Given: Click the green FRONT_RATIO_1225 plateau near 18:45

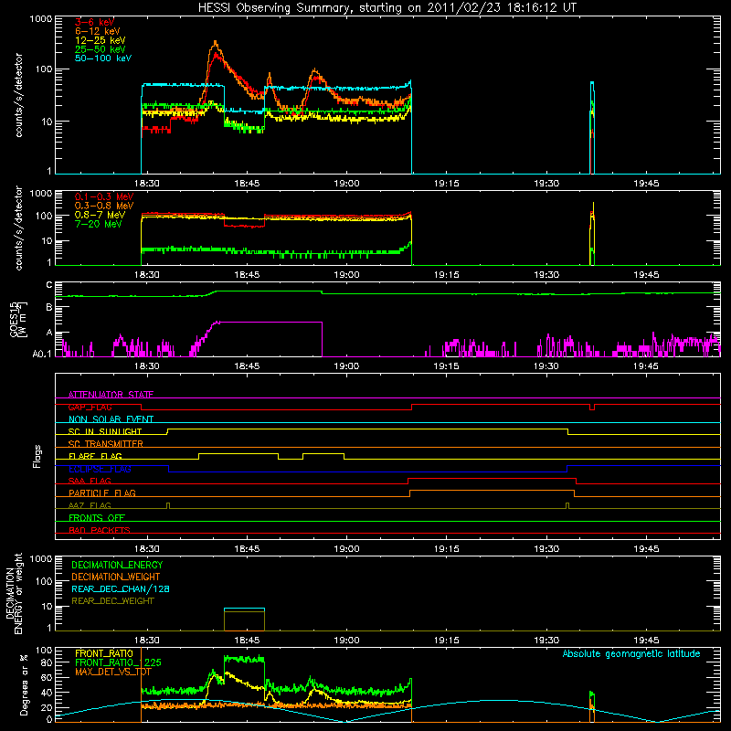Looking at the screenshot, I should [x=244, y=659].
